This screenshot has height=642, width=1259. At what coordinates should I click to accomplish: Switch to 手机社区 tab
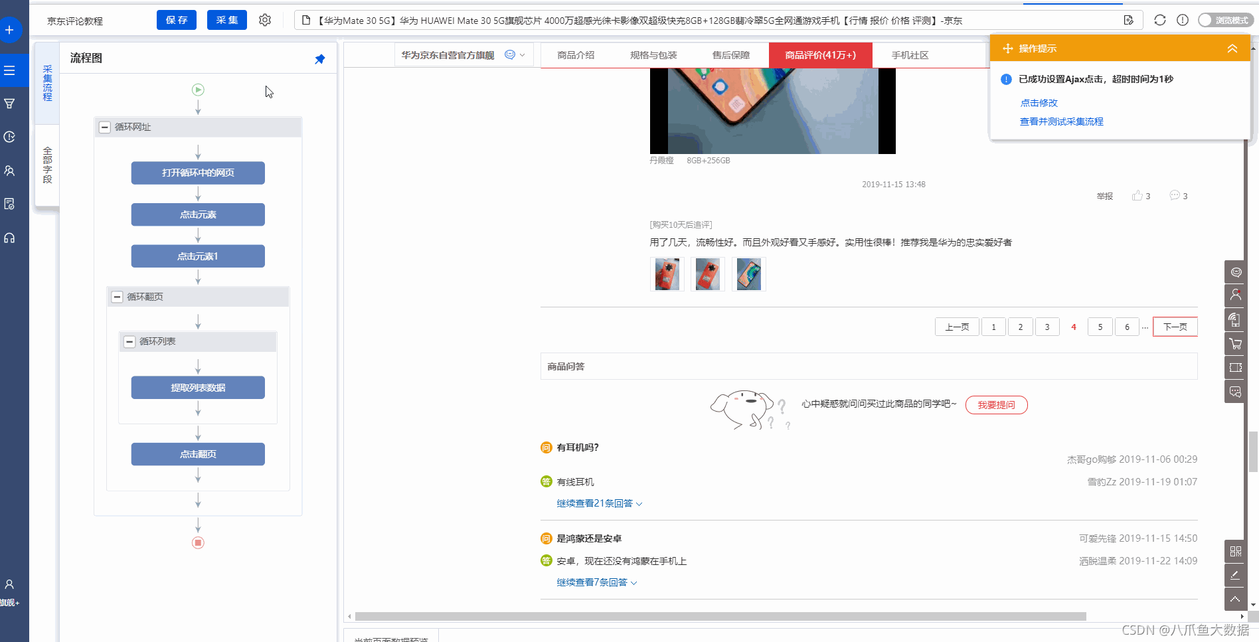(x=910, y=55)
